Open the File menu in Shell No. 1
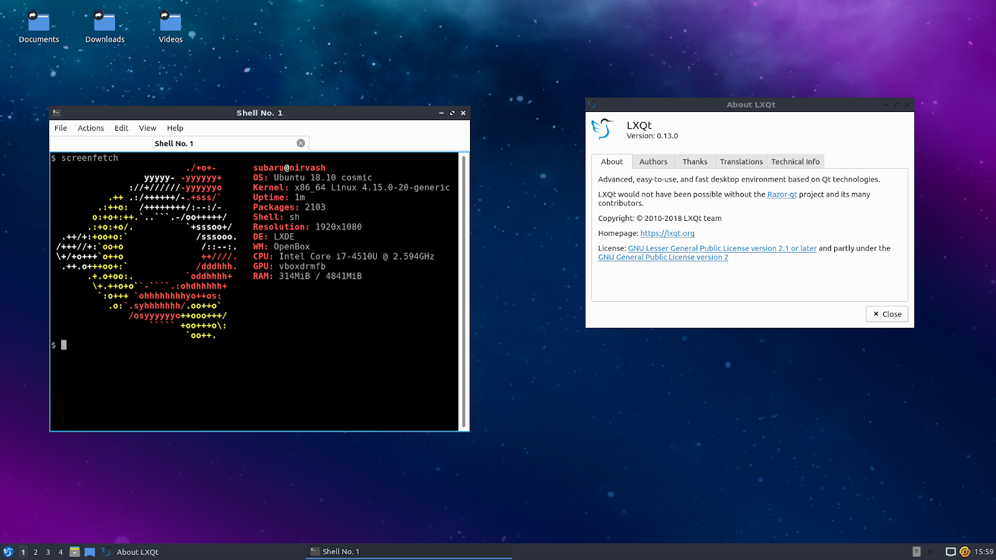 tap(60, 128)
